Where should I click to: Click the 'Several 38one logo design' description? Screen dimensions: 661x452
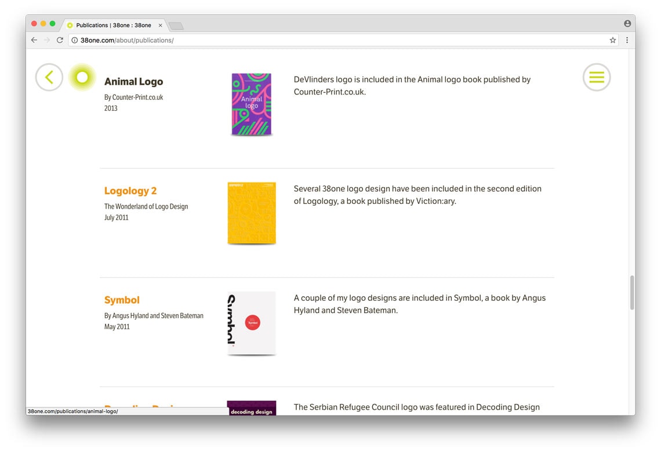417,195
